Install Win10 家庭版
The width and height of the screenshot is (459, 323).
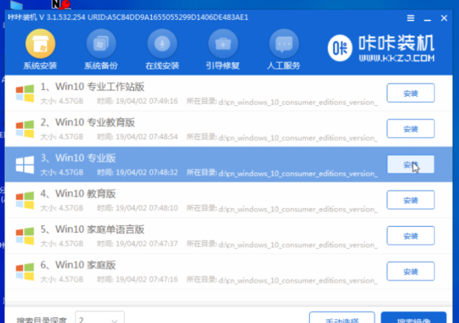click(410, 271)
